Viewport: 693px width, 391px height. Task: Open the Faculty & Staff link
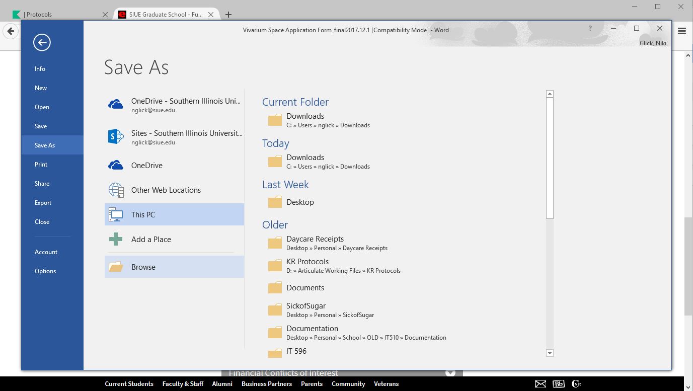pyautogui.click(x=183, y=384)
